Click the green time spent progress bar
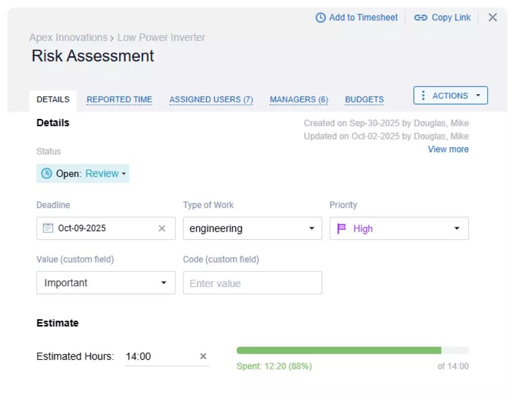The image size is (515, 400). point(340,350)
